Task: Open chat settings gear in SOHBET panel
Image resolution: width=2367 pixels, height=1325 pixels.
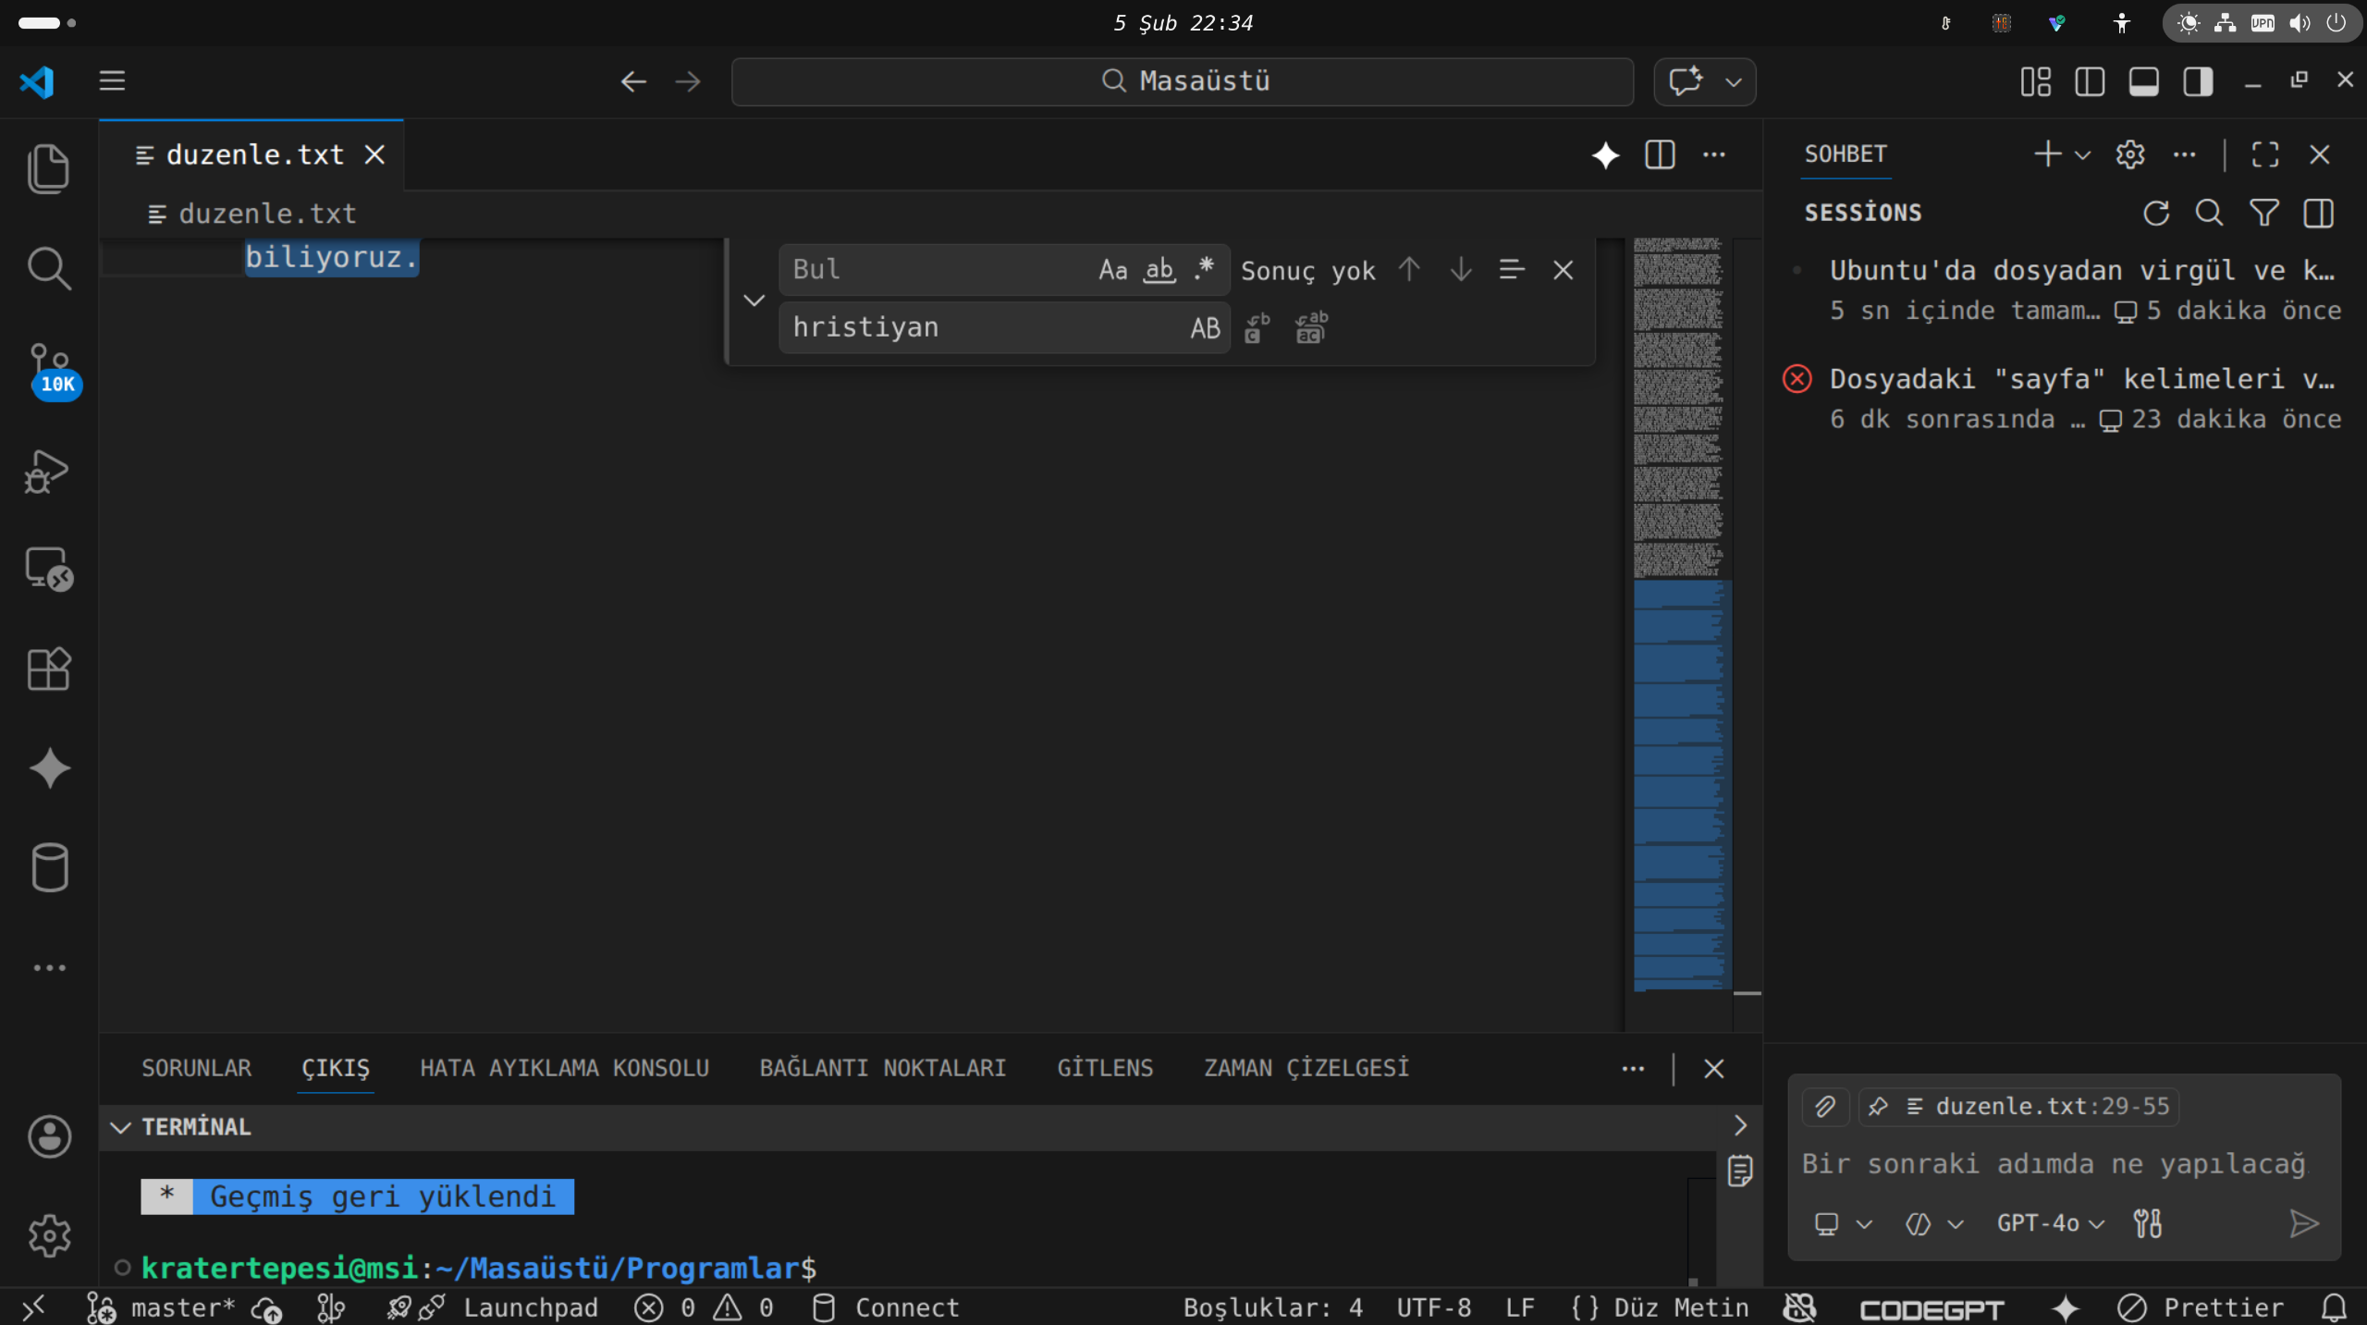Action: 2130,154
